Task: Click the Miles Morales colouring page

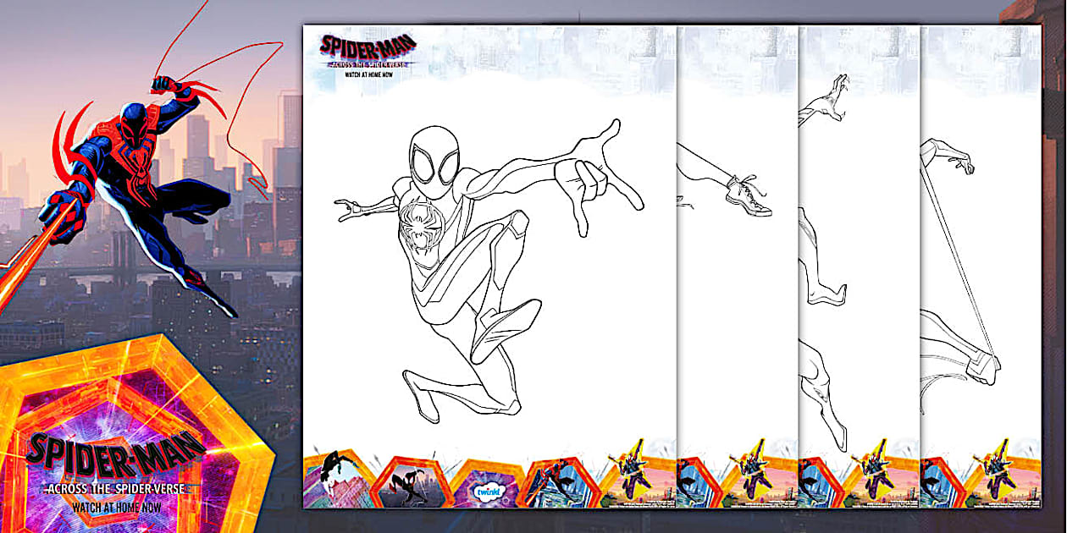Action: click(489, 266)
